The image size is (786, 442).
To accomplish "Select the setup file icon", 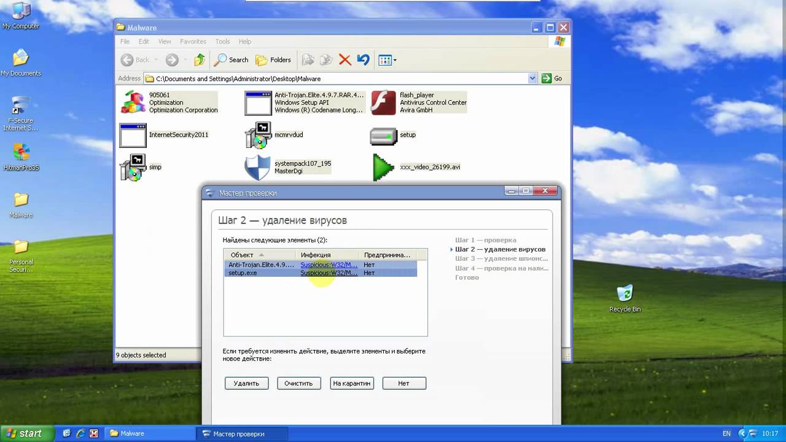I will pos(383,136).
